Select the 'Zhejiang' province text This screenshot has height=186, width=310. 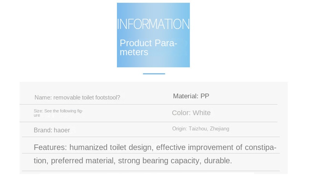point(219,129)
